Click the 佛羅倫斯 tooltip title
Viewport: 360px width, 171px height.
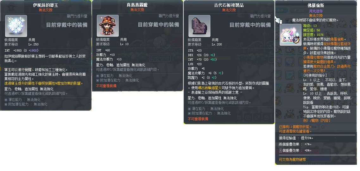316,5
